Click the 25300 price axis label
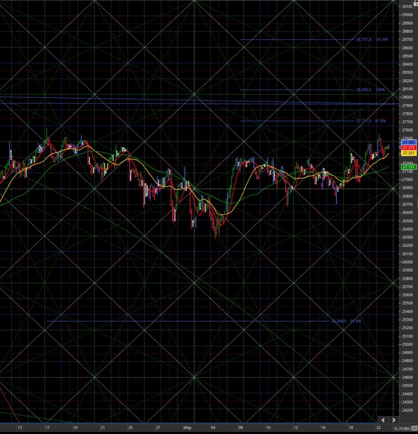This screenshot has height=434, width=418. point(407,320)
